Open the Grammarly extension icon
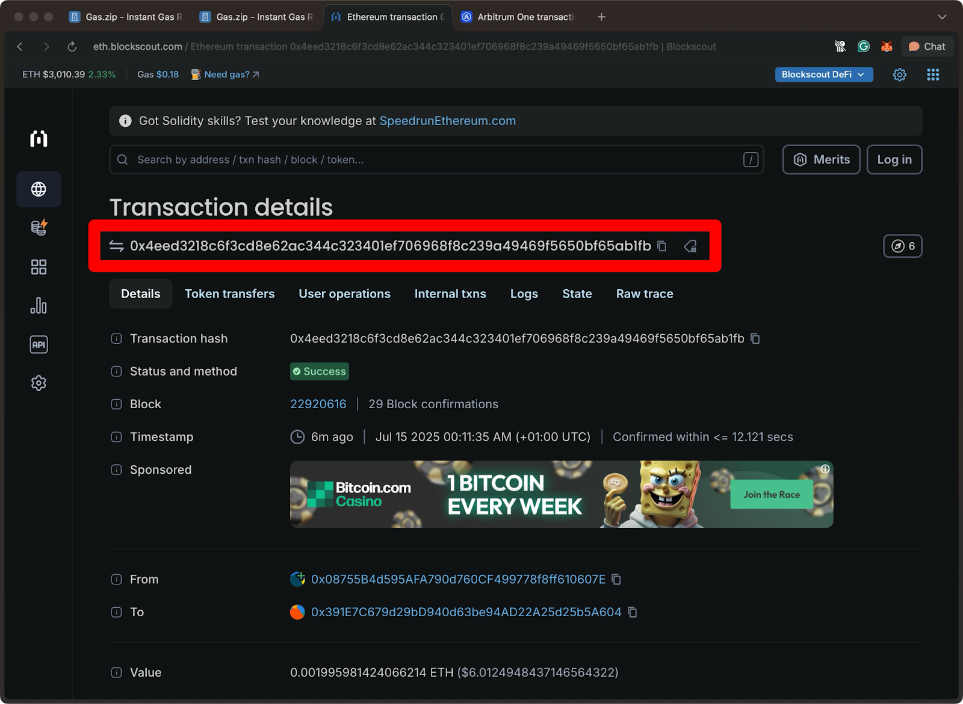Image resolution: width=963 pixels, height=704 pixels. click(864, 46)
